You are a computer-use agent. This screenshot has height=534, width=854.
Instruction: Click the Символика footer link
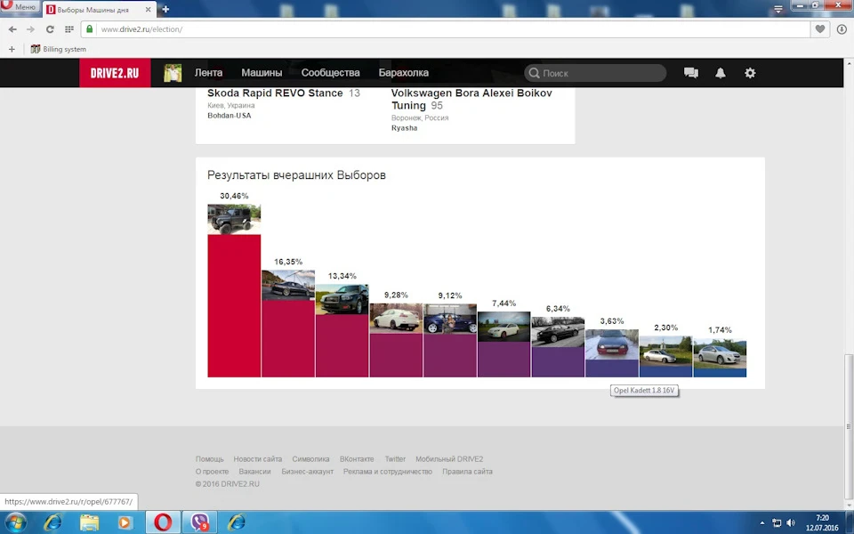[310, 459]
